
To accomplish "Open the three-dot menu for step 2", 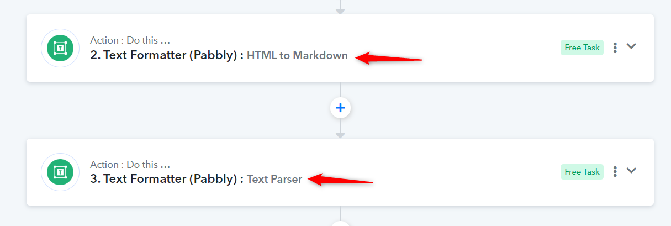I will click(615, 48).
